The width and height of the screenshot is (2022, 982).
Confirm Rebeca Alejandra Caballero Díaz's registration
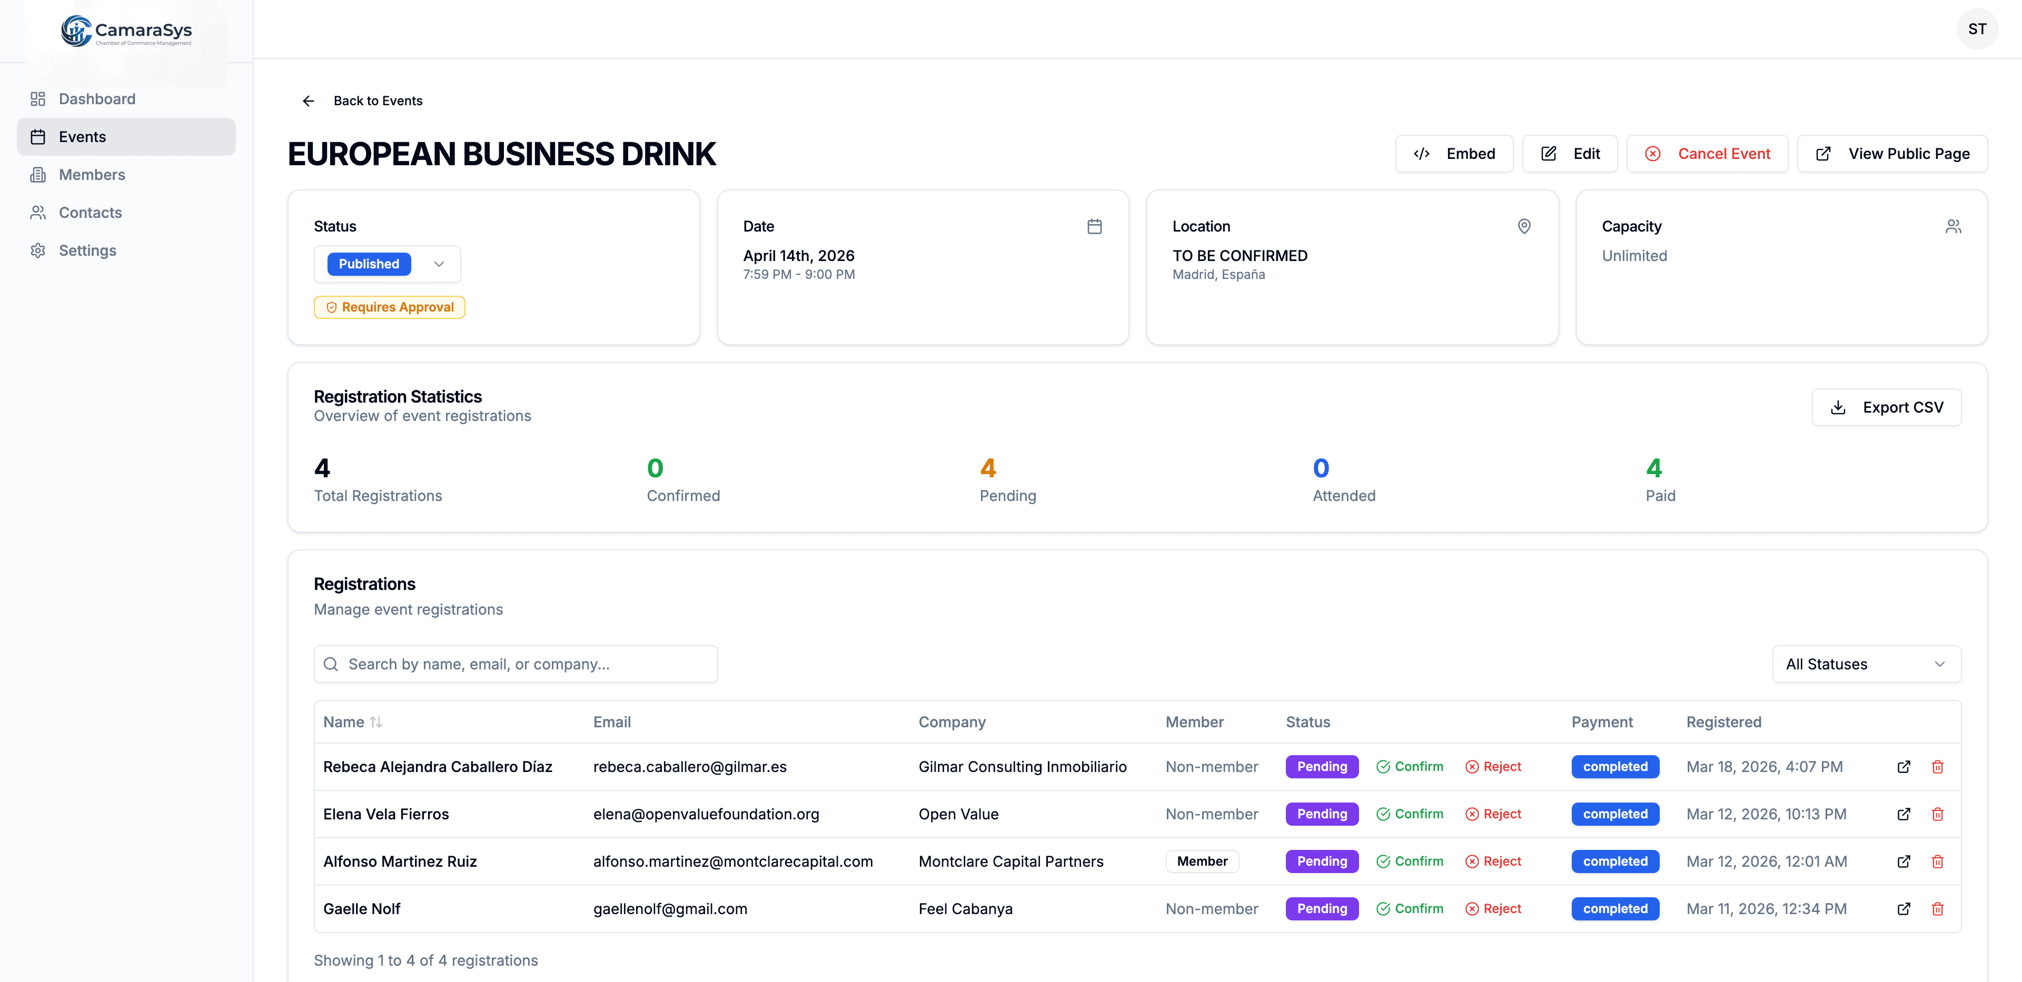tap(1410, 766)
